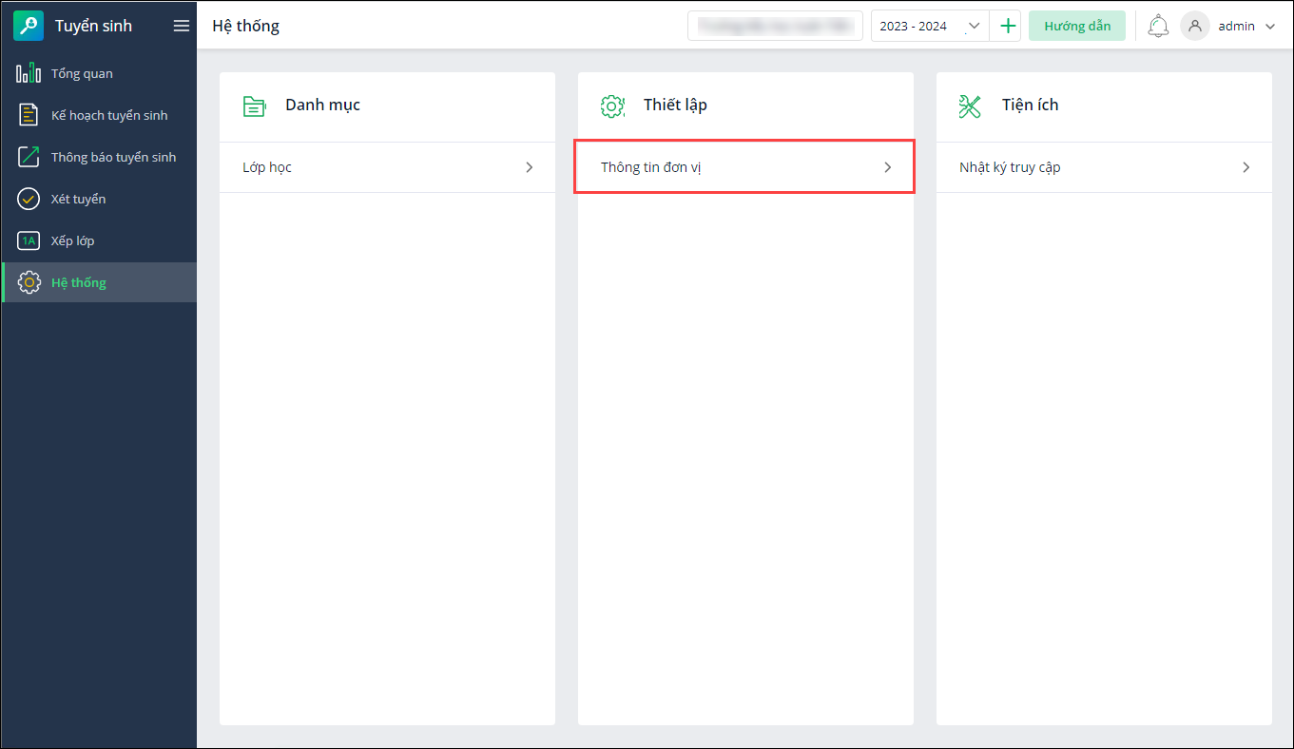Expand the admin account dropdown arrow

click(x=1270, y=27)
